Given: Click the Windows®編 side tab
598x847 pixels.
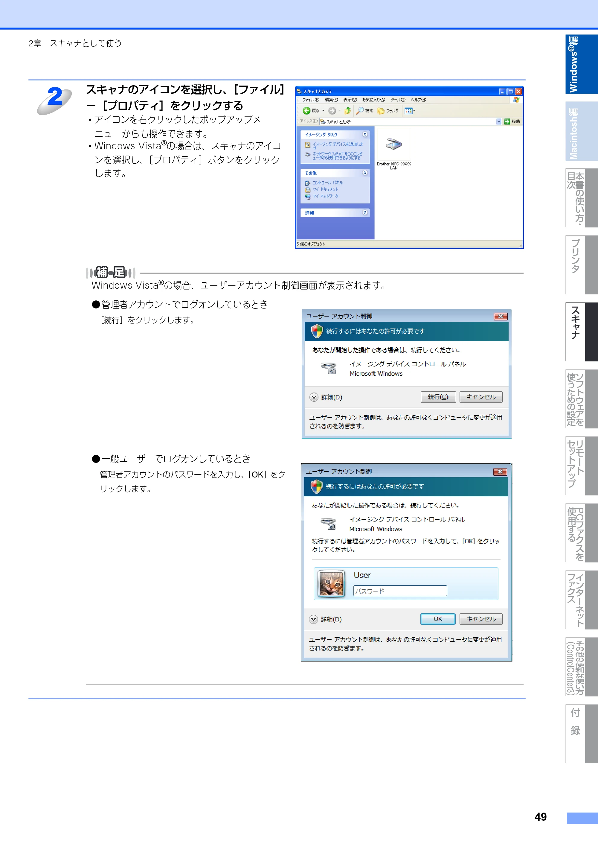Looking at the screenshot, I should click(x=582, y=64).
